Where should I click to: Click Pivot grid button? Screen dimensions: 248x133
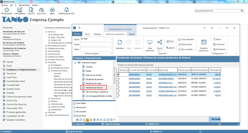pos(170,41)
